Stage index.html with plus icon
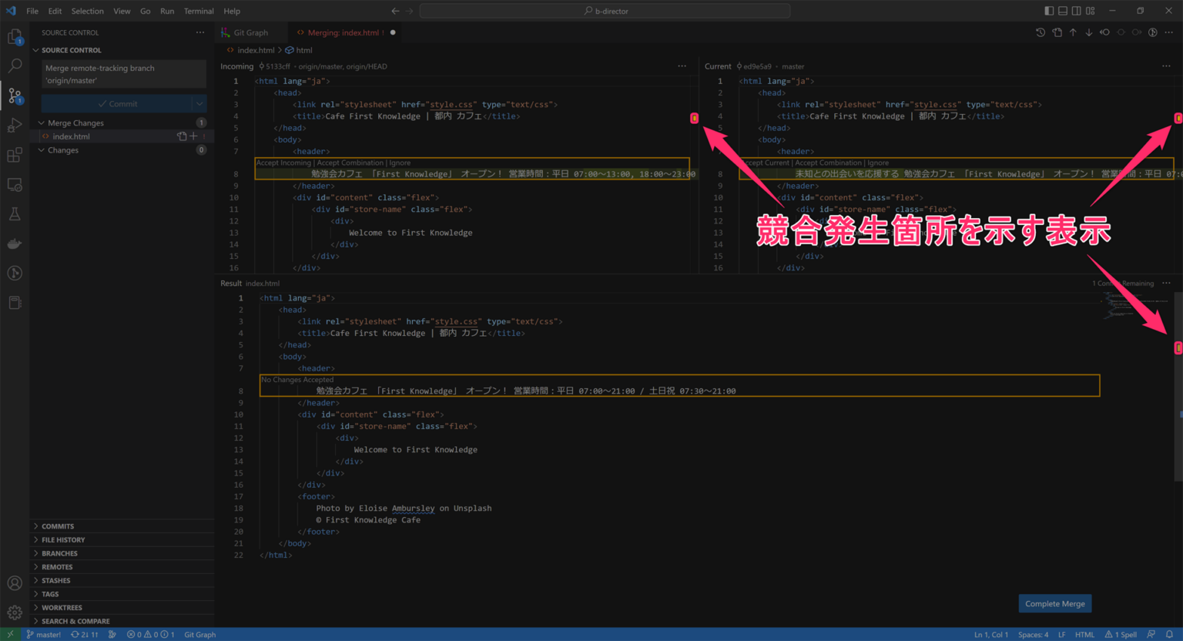This screenshot has height=641, width=1183. pos(193,136)
